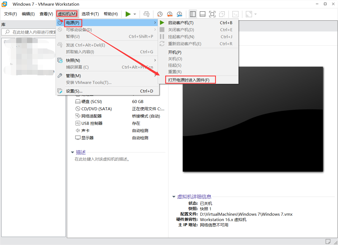The width and height of the screenshot is (338, 245).
Task: Open the 查看(V) menu
Action: (46, 14)
